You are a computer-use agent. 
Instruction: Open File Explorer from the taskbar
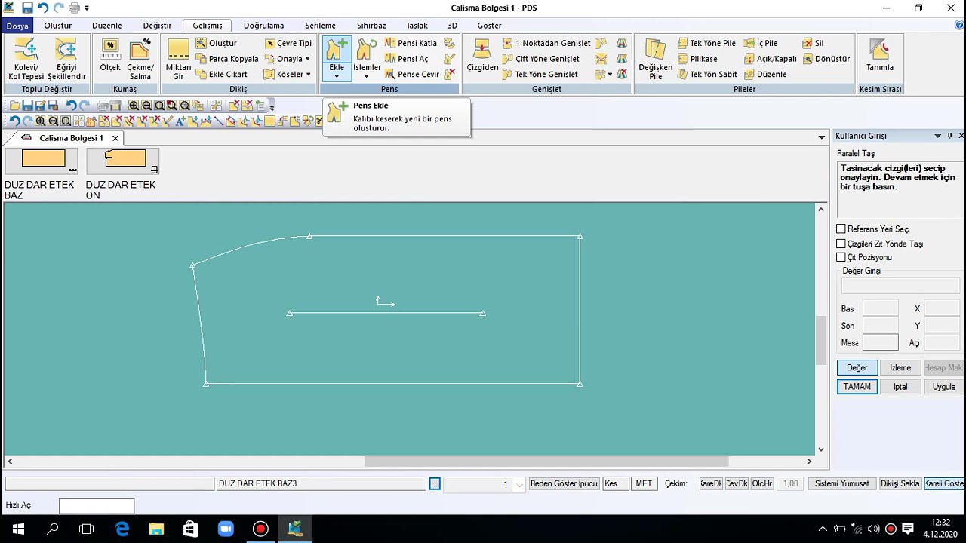coord(155,529)
